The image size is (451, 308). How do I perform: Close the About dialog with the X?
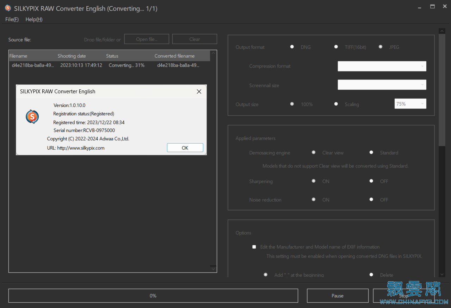[x=199, y=92]
